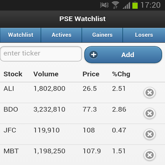Tap the Wi-Fi status icon
This screenshot has width=165, height=165.
[x=115, y=5]
